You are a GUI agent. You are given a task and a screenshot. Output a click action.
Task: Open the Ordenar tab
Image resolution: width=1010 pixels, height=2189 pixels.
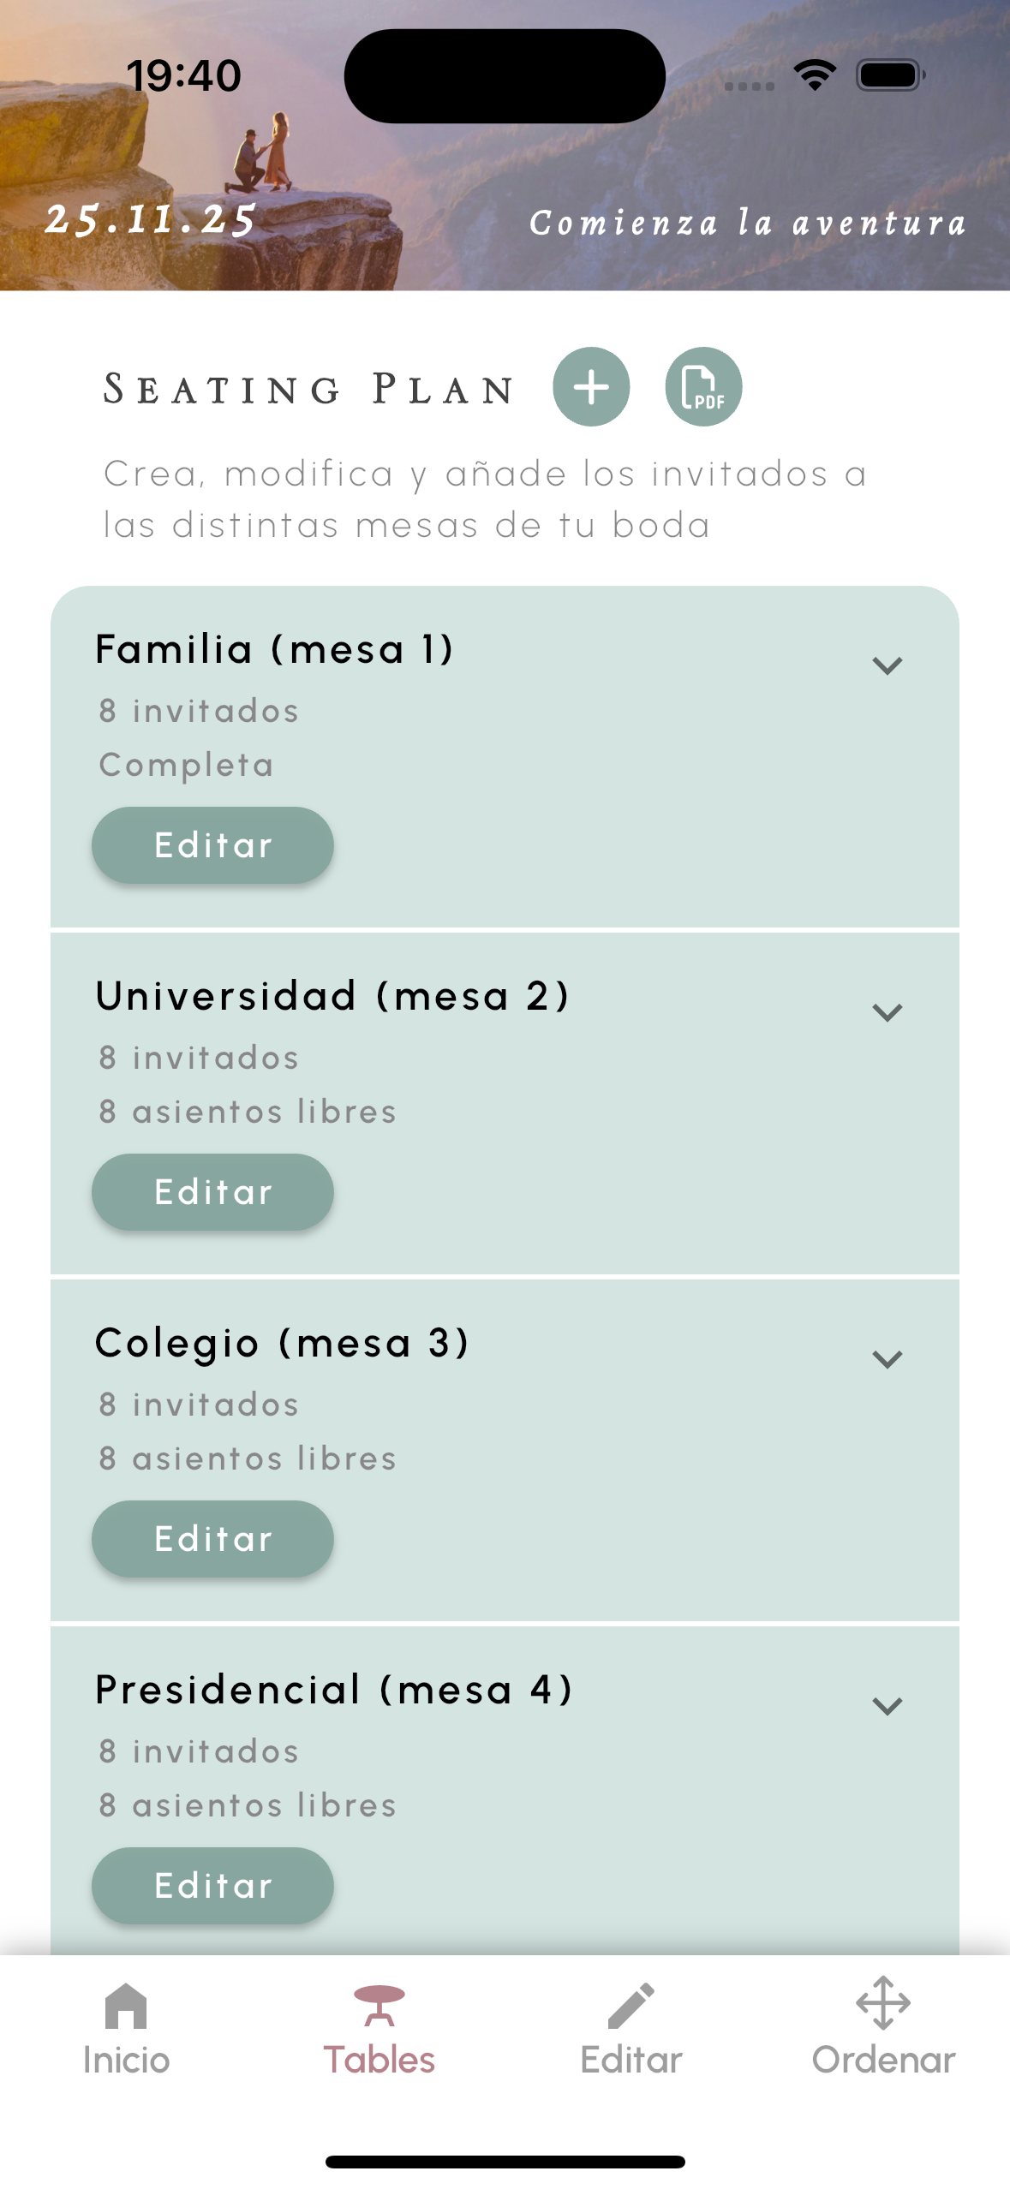pos(883,2028)
